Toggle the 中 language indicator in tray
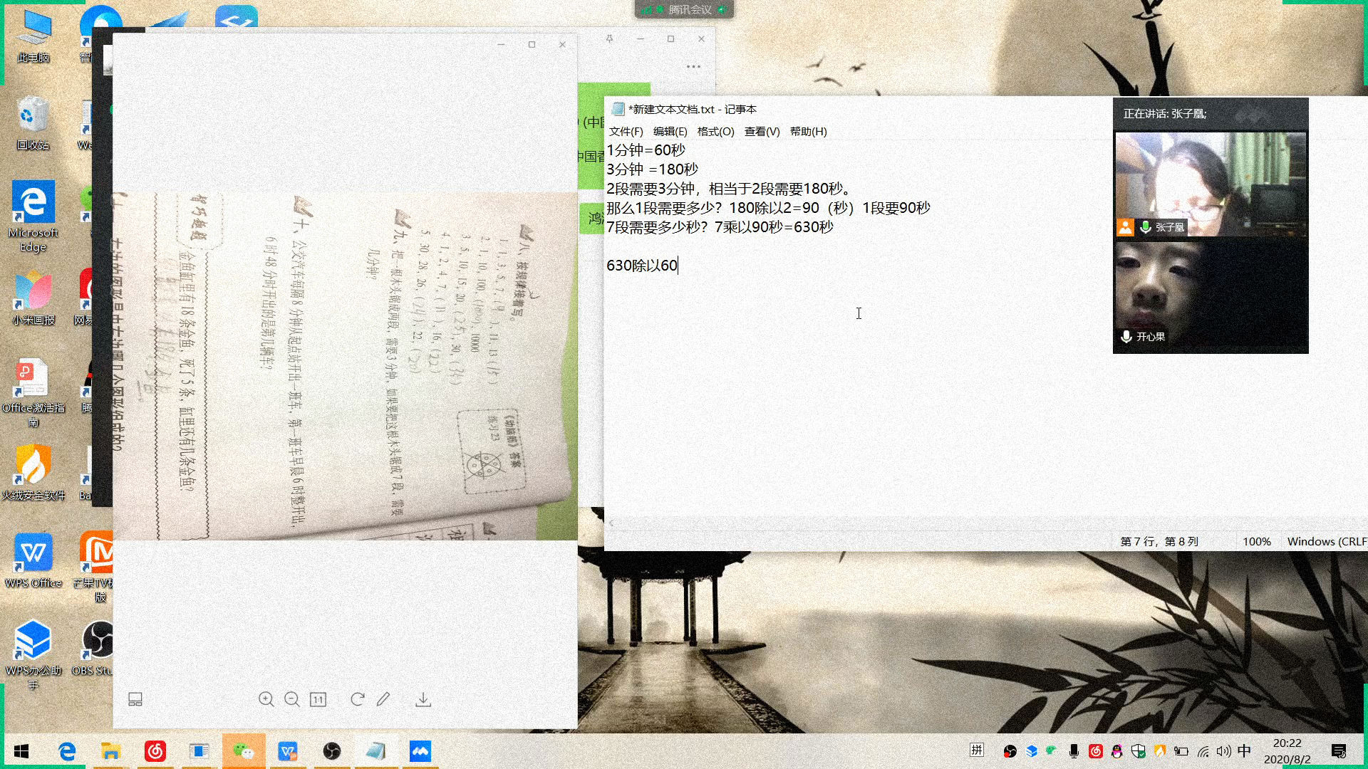Screen dimensions: 1368x769 1245,751
